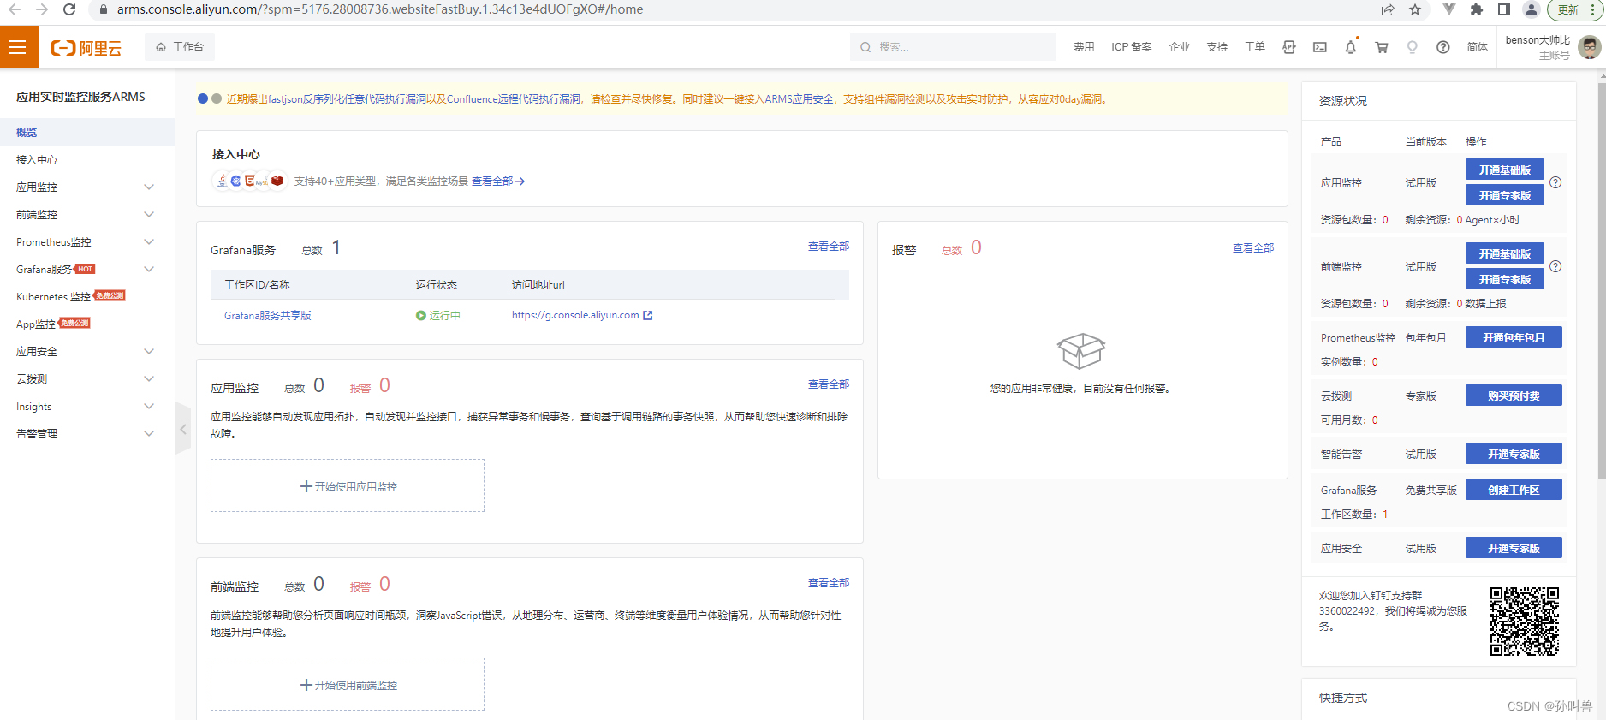
Task: Click the Vue devtools extension icon
Action: coord(1448,9)
